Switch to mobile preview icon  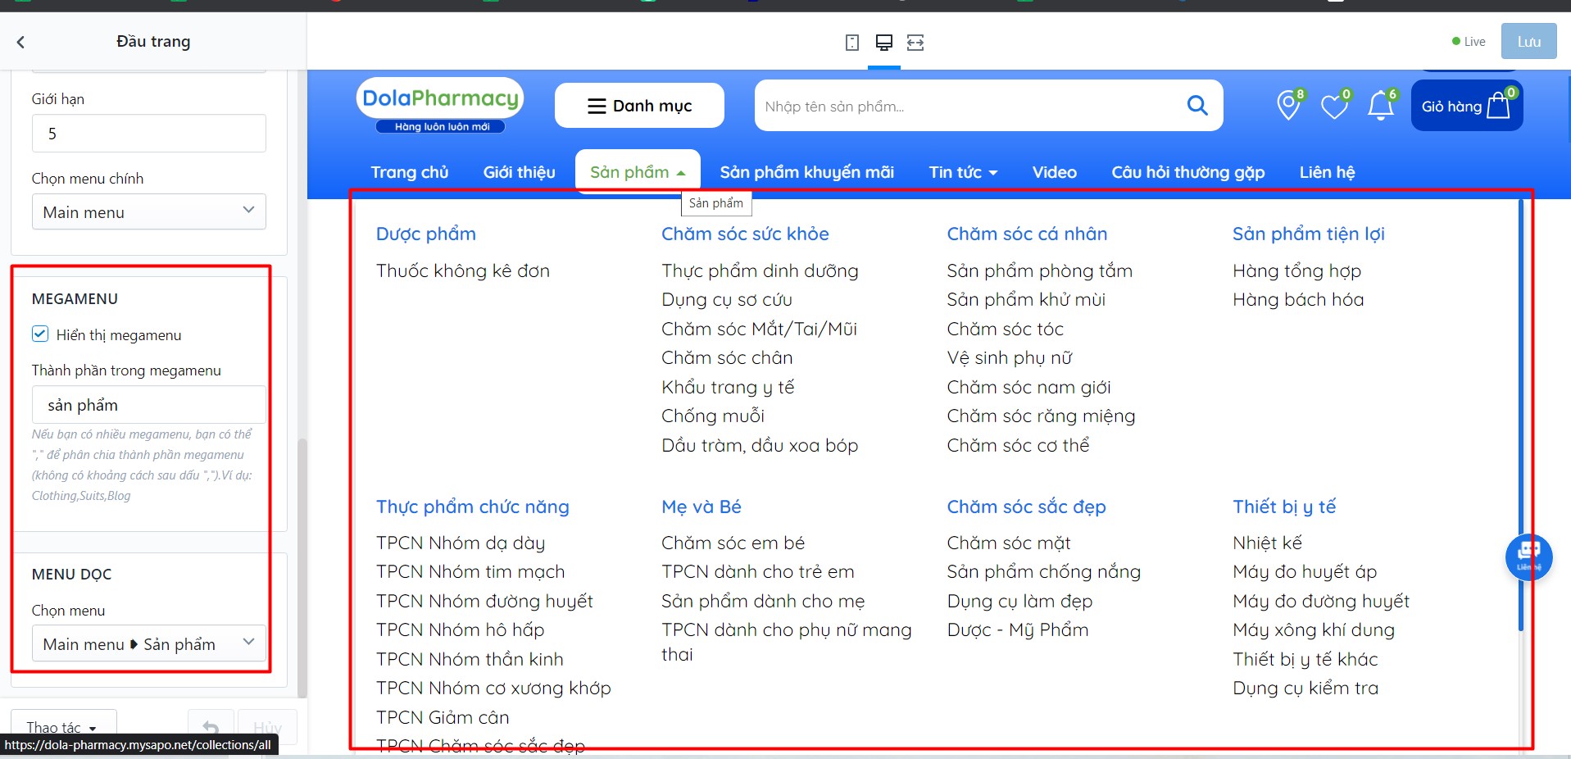click(x=852, y=43)
